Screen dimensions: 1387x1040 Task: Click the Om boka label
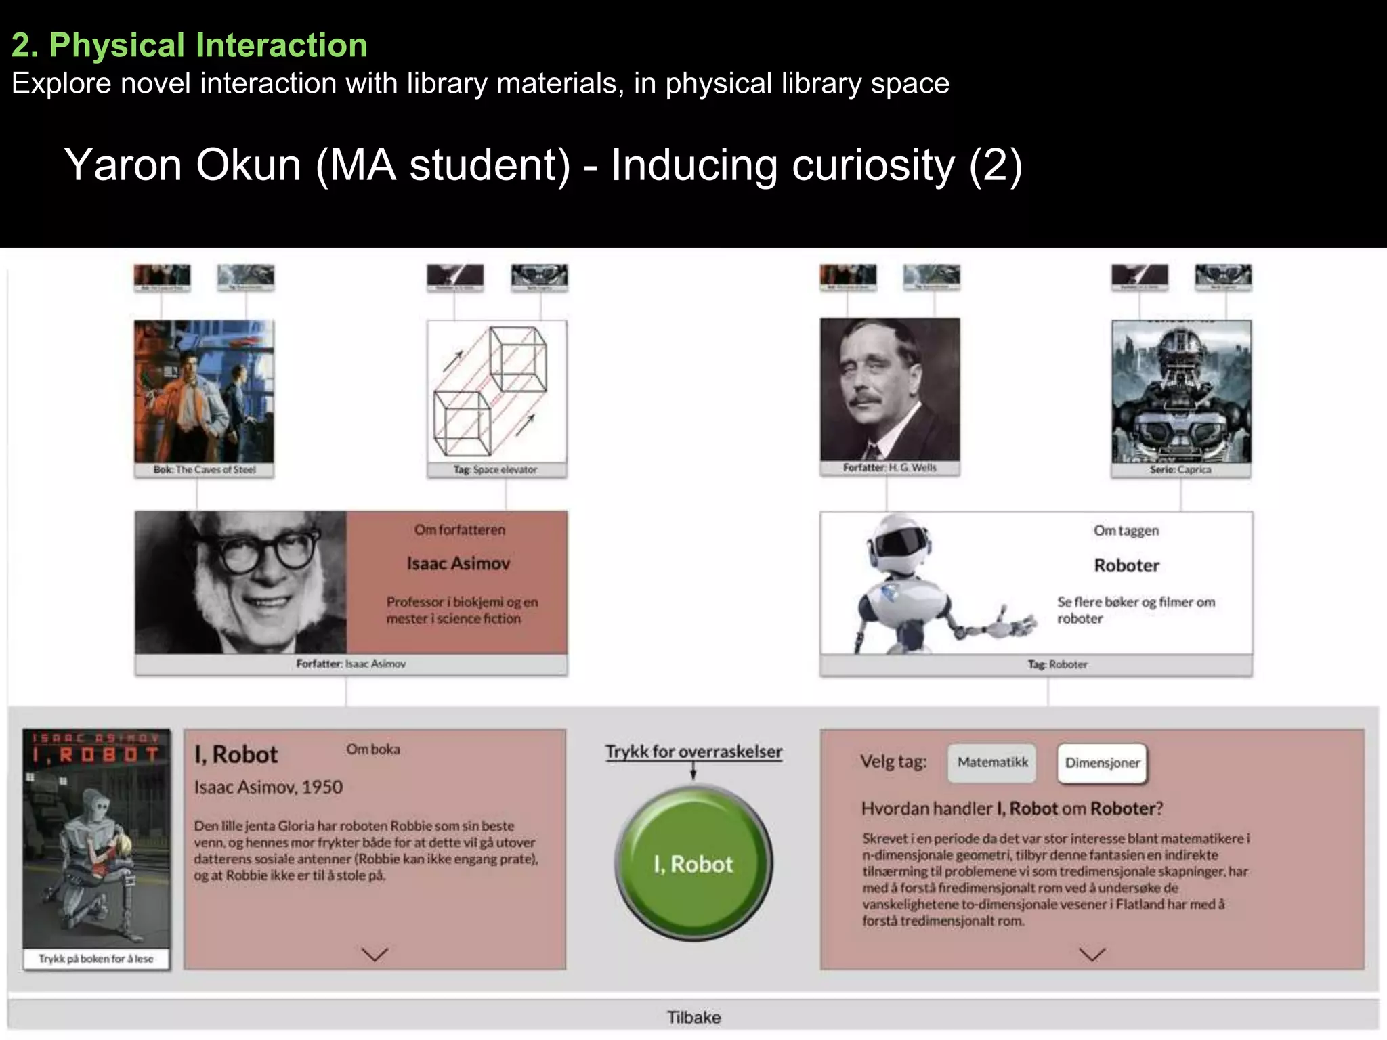(373, 750)
